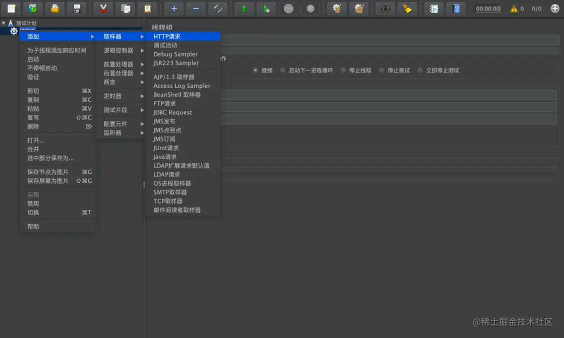Click the Collapse all minus icon
The width and height of the screenshot is (564, 338).
[x=196, y=8]
